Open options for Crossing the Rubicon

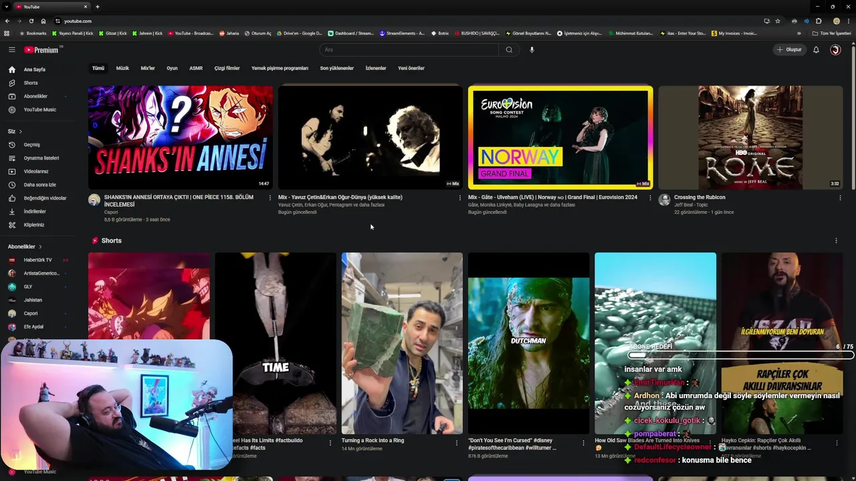840,198
